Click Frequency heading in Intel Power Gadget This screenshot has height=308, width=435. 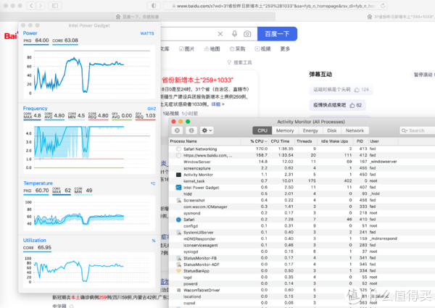pos(35,109)
